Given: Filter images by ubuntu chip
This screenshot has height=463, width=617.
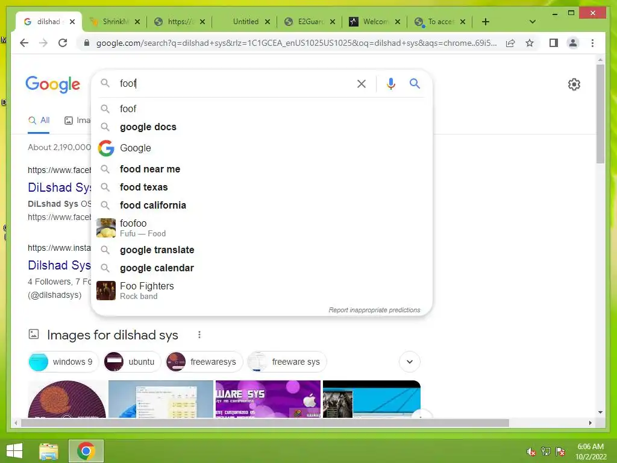Looking at the screenshot, I should coord(132,362).
